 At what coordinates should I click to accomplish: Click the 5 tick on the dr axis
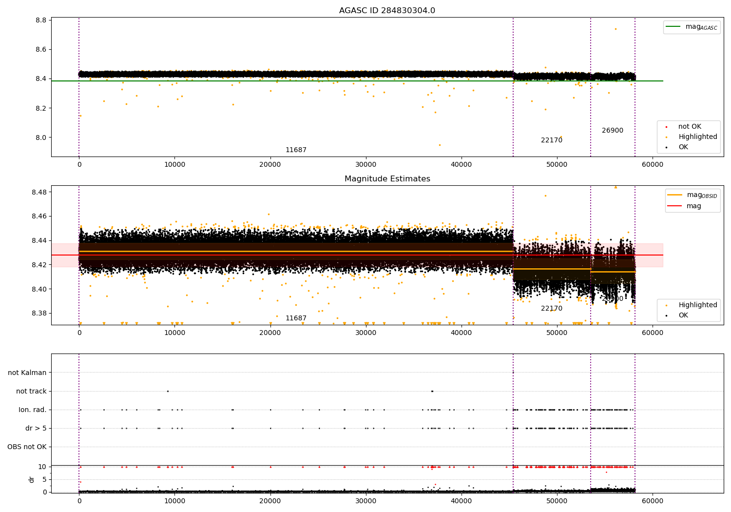point(44,480)
